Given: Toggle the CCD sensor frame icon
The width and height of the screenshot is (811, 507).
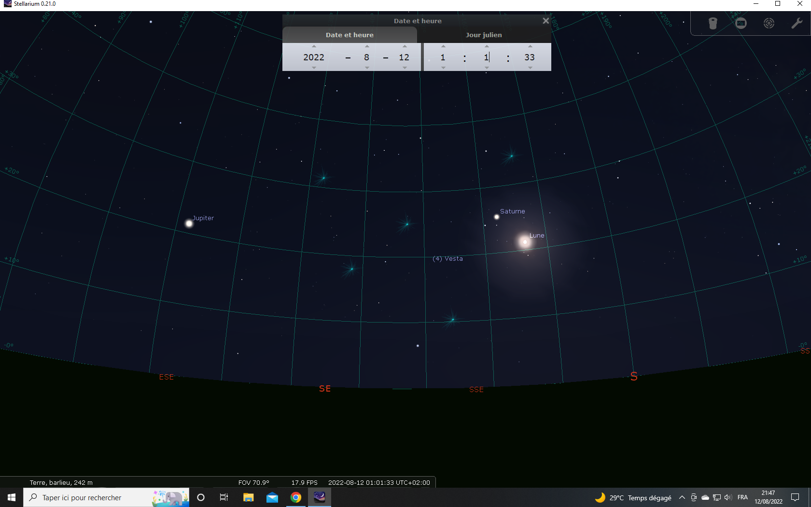Looking at the screenshot, I should [741, 23].
